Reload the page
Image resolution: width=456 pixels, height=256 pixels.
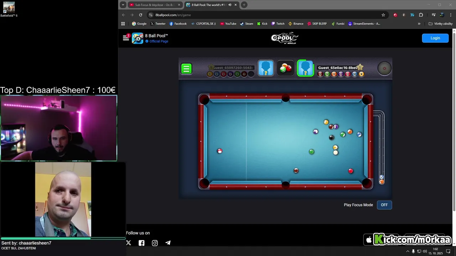pos(140,15)
